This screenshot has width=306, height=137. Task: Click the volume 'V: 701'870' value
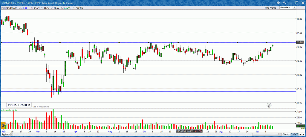tap(78, 8)
